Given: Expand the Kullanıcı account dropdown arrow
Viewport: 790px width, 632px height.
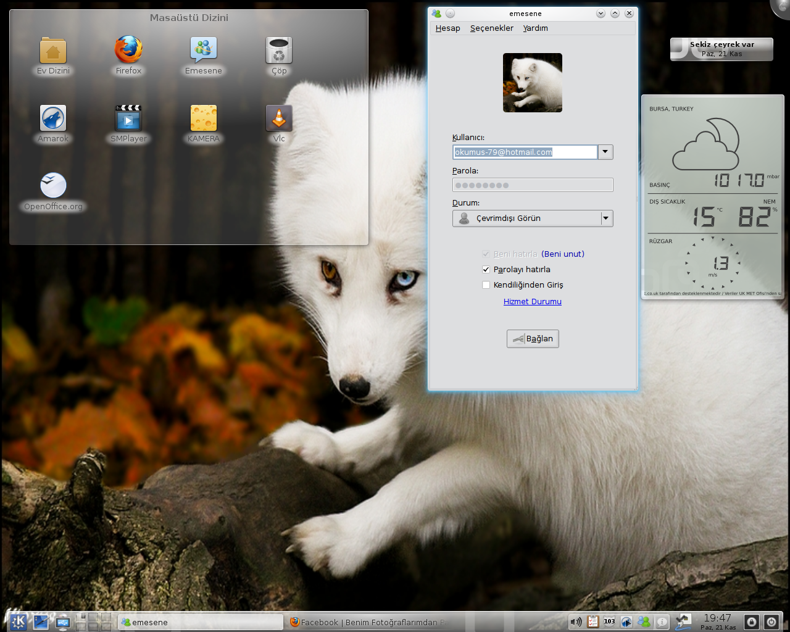Looking at the screenshot, I should pos(605,152).
